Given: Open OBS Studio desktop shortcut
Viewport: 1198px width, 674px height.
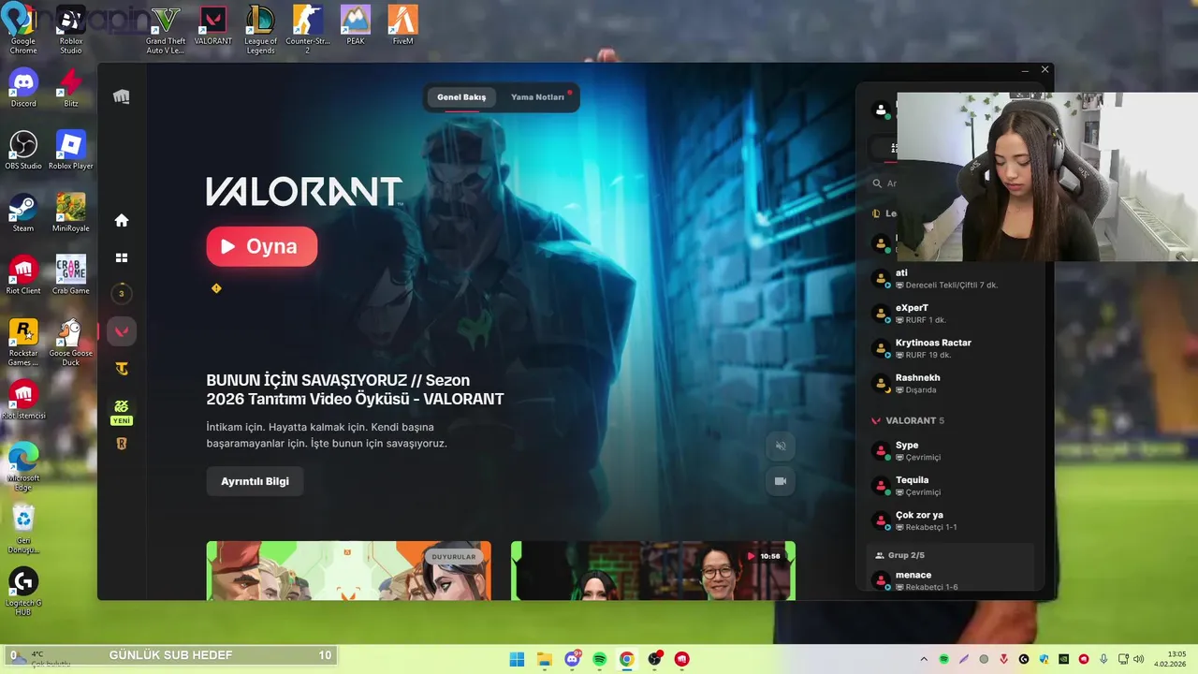Looking at the screenshot, I should click(x=23, y=150).
